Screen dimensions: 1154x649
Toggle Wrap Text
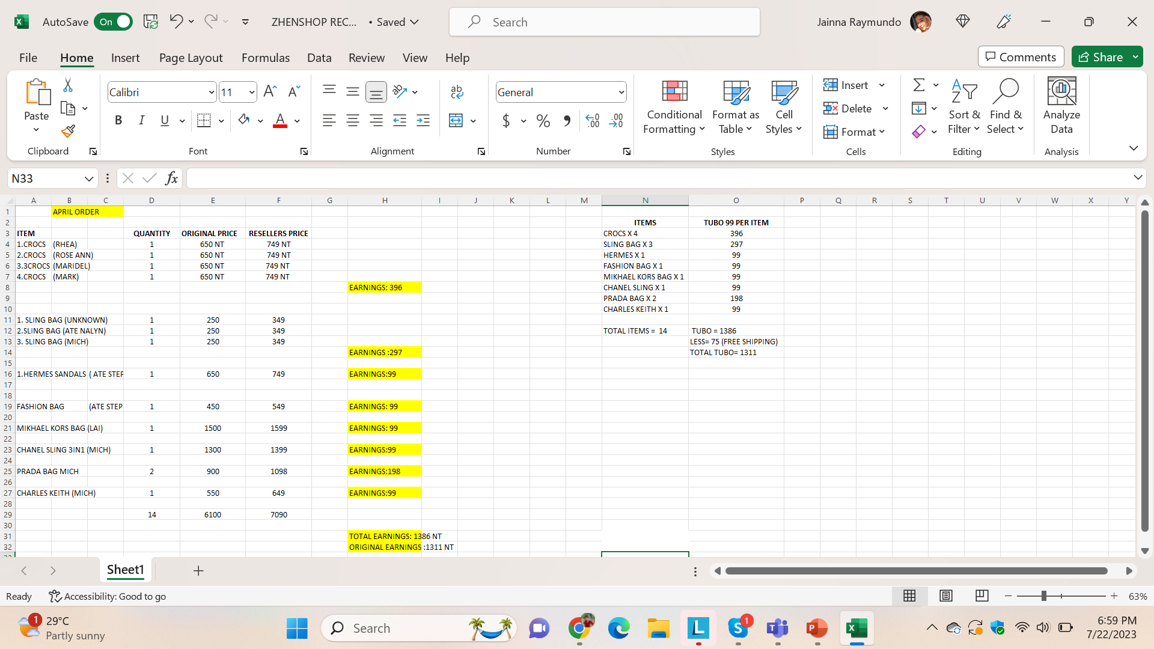tap(457, 91)
